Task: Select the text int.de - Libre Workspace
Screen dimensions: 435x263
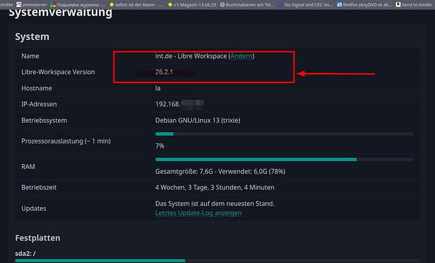Action: click(191, 56)
